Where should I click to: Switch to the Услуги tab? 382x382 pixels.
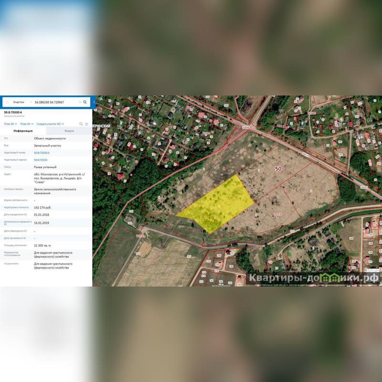(69, 130)
